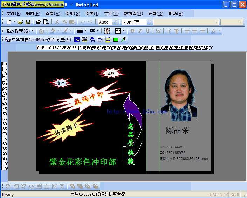Click the insert portrait image icon
The image size is (247, 198).
[x=107, y=31]
